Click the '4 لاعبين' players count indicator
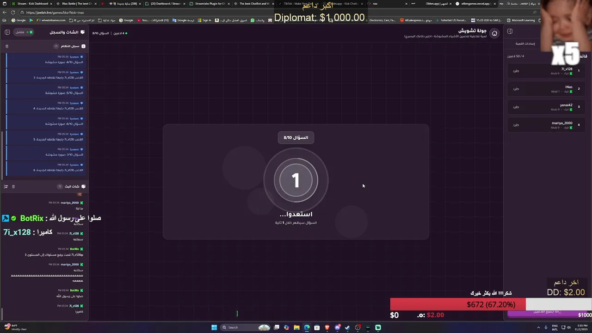Viewport: 592px width, 333px height. (x=120, y=33)
